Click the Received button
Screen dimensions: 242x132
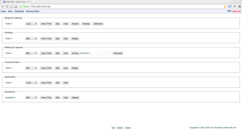[x=118, y=53]
